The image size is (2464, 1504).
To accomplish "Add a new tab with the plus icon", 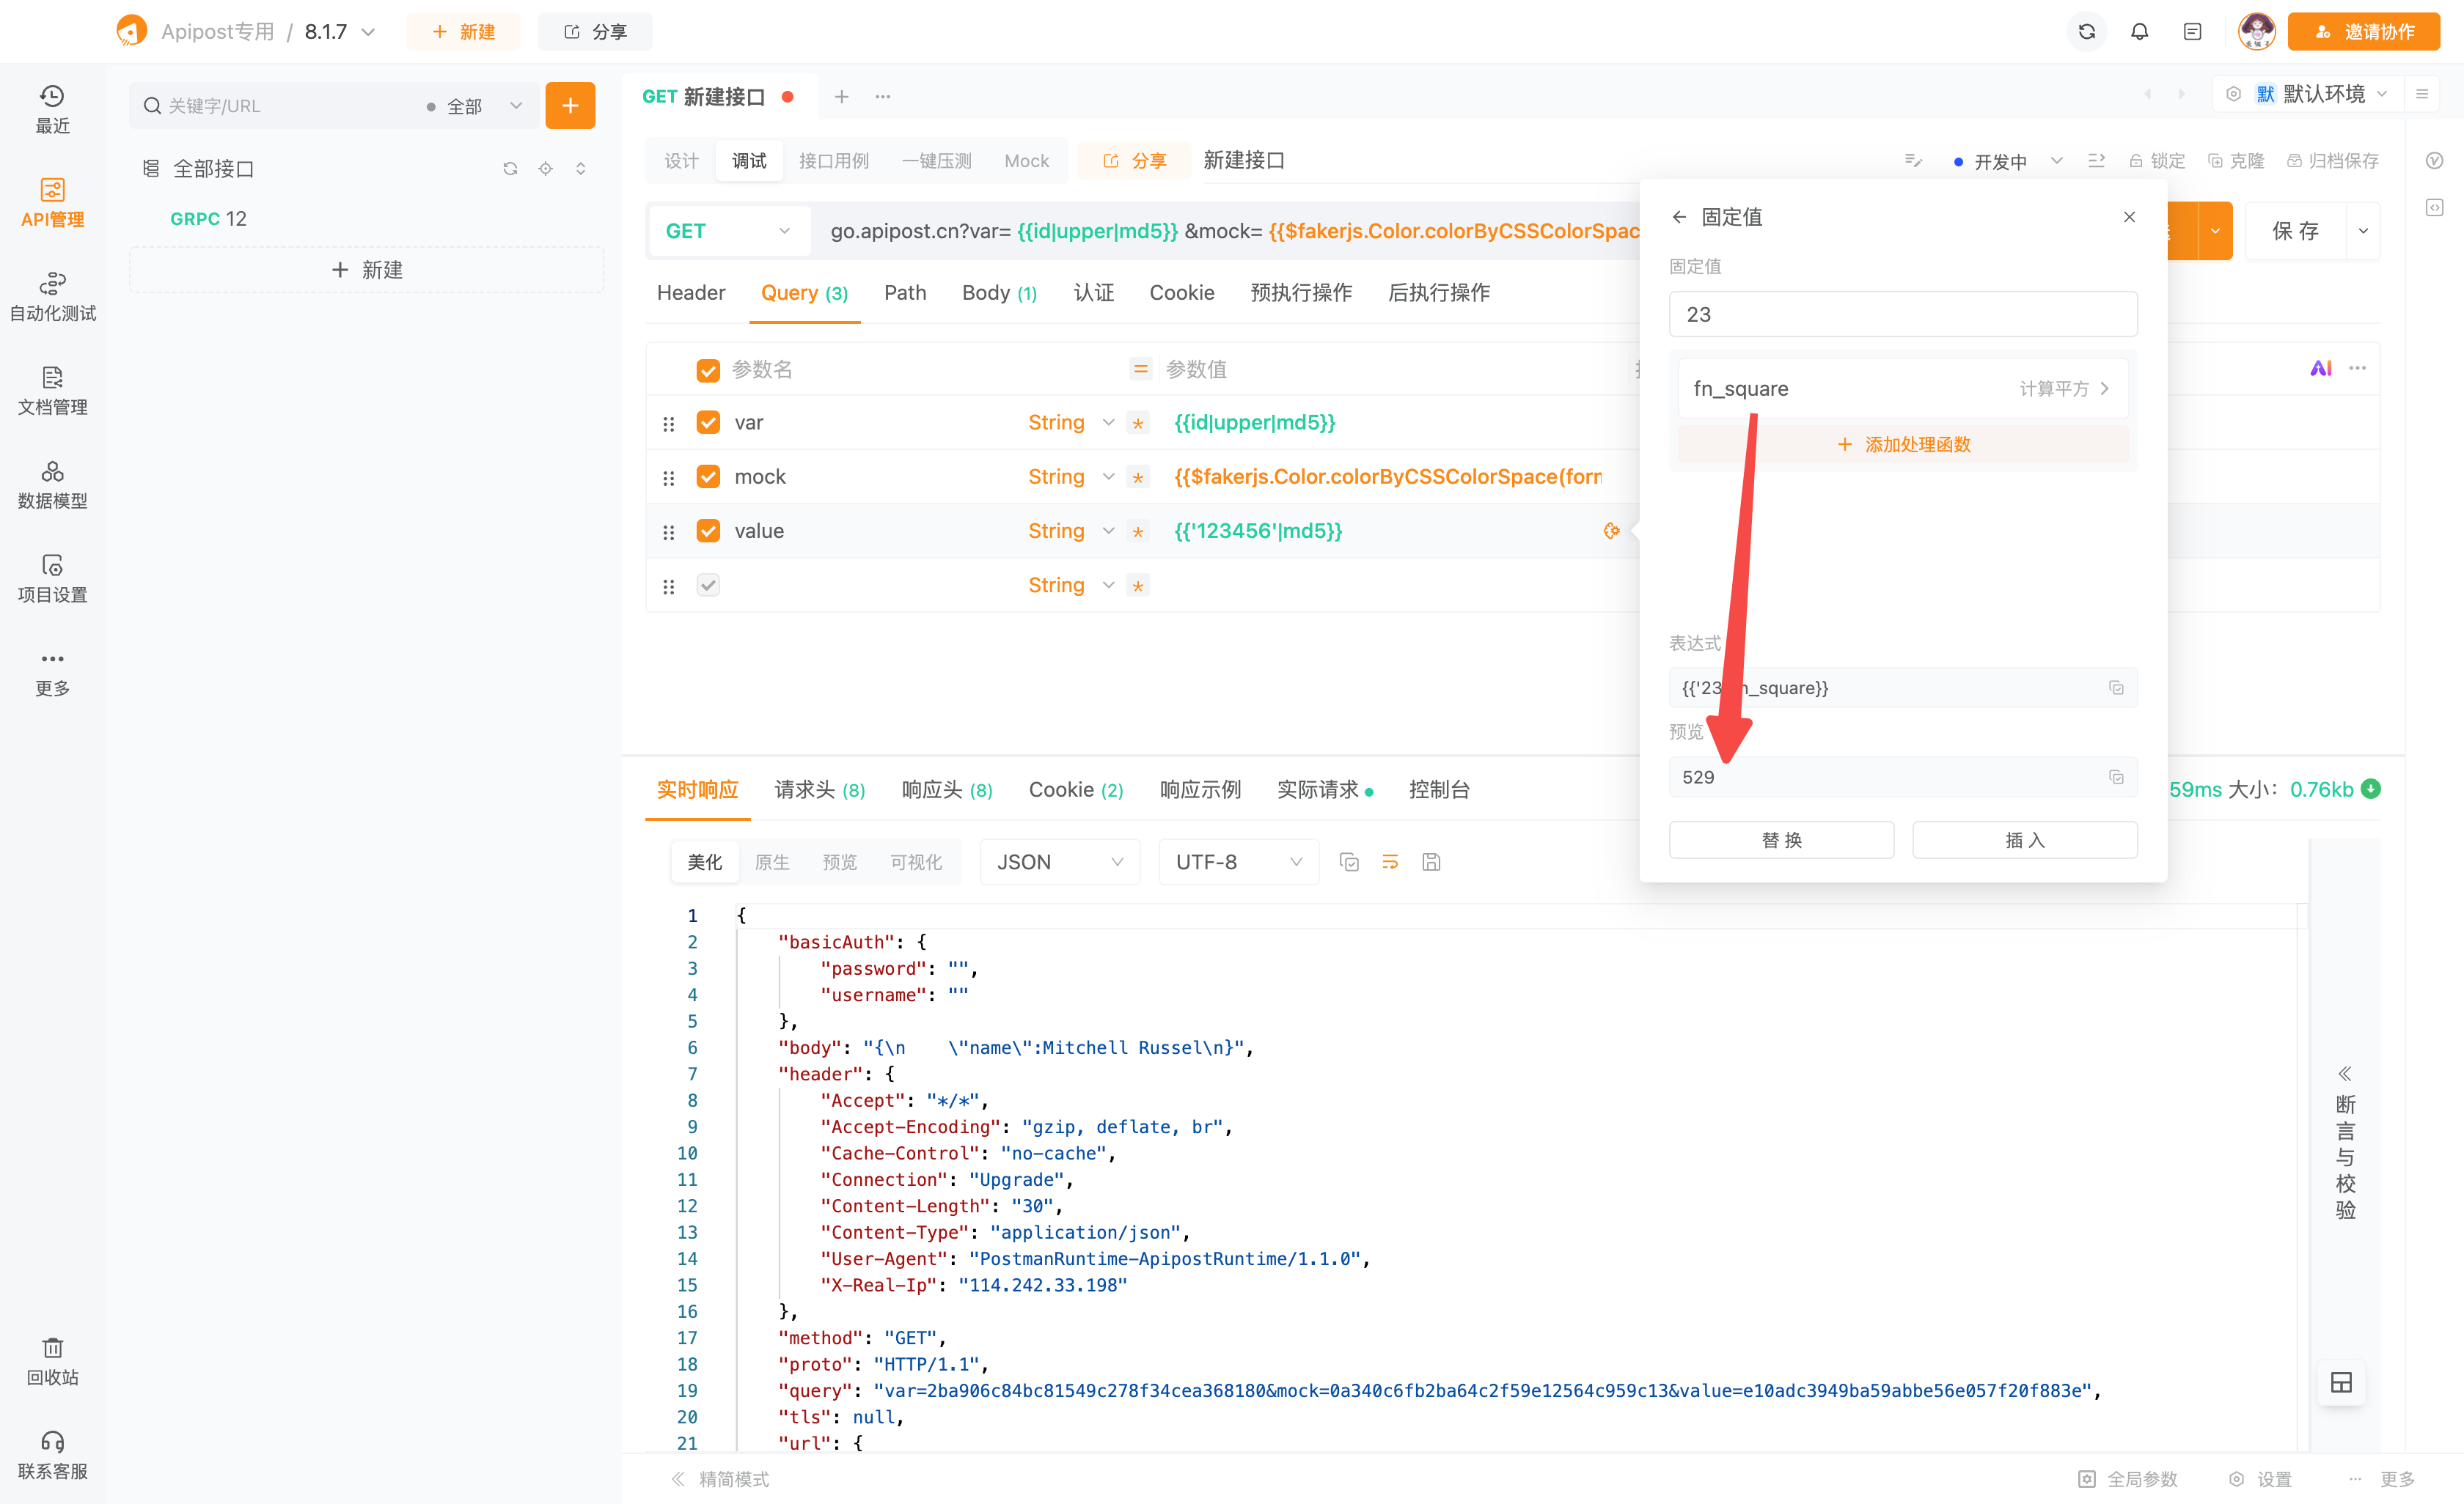I will [841, 96].
